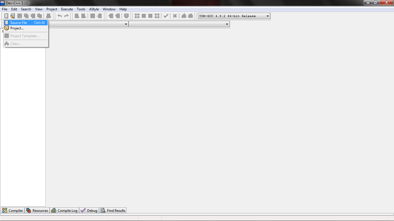Select the Class... menu entry

pyautogui.click(x=26, y=44)
